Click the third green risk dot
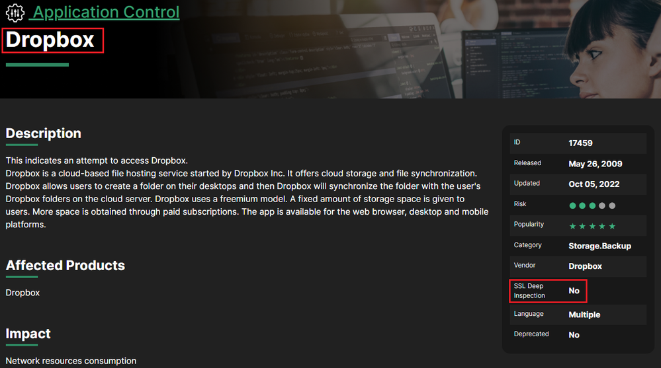The height and width of the screenshot is (368, 661). pos(592,205)
